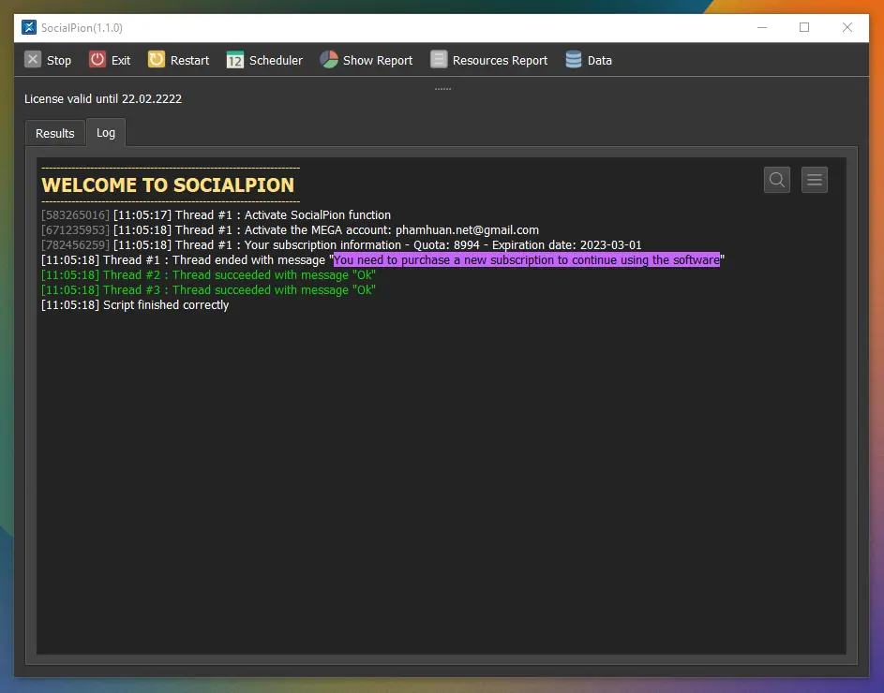884x693 pixels.
Task: Select the Log tab
Action: point(105,132)
